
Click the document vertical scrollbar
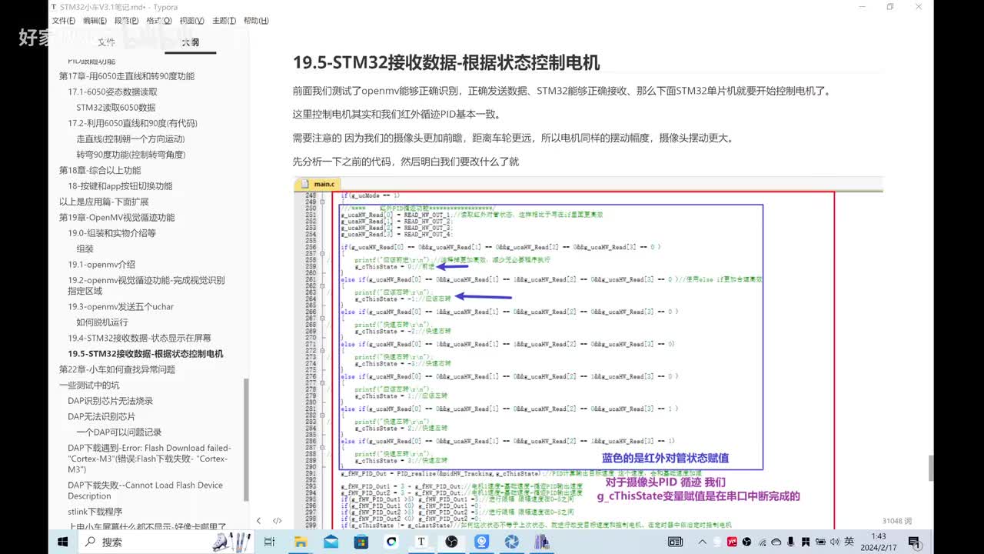coord(930,468)
